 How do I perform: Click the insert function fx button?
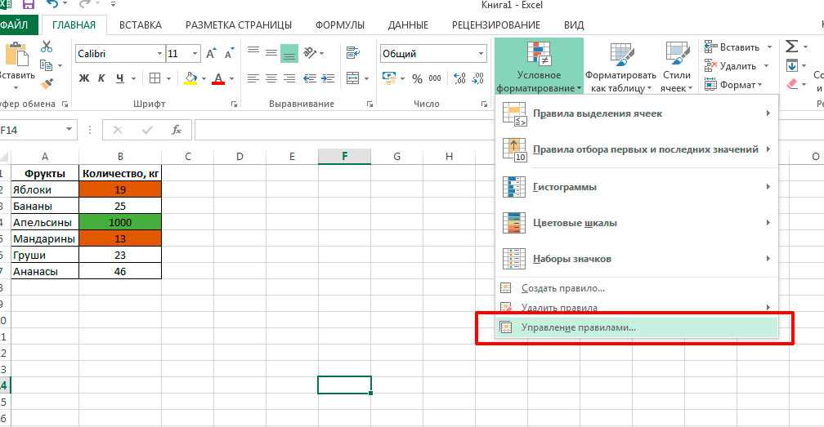177,130
